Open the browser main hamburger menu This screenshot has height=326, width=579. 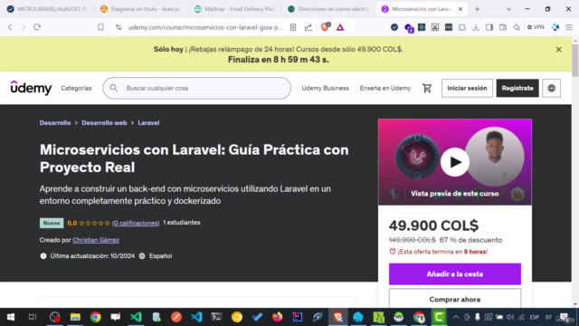(569, 27)
